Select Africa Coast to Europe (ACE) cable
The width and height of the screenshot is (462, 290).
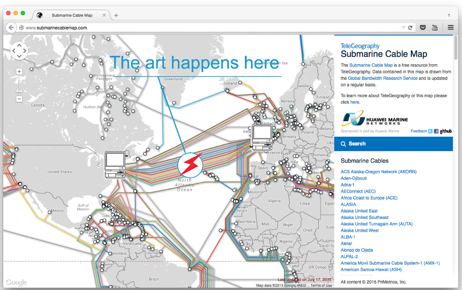coord(369,198)
